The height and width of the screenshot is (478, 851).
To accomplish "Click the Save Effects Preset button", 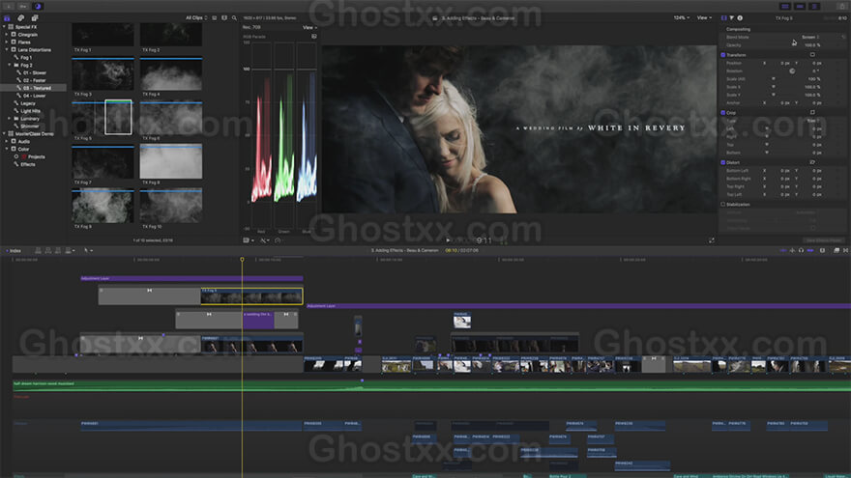I will 823,240.
